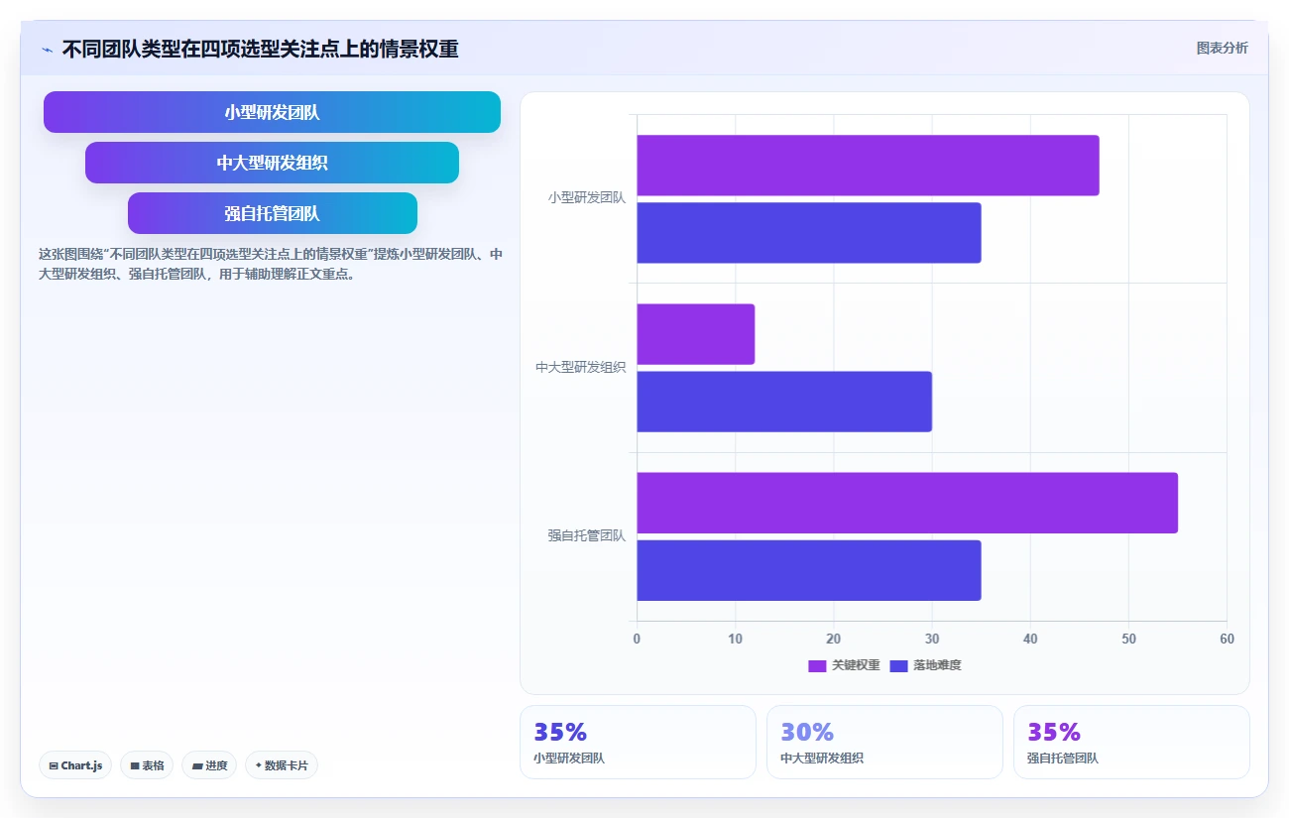The image size is (1289, 818).
Task: Click the x-axis tick label 60
Action: coord(1227,639)
